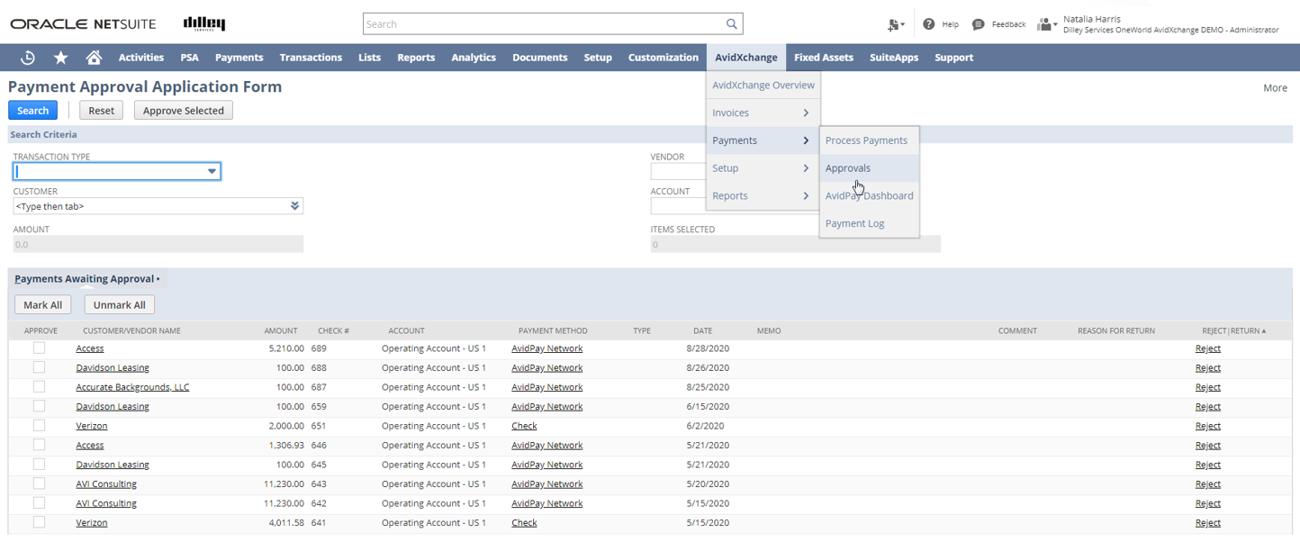Select approve checkbox for Accurate Backgrounds, LLC
Screen dimensions: 1300x542
coord(39,386)
